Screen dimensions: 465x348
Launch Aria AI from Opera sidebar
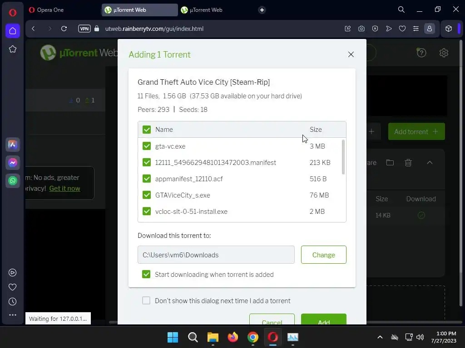tap(12, 145)
